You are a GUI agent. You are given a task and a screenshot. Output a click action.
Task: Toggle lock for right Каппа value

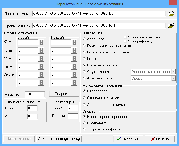tap(74, 83)
